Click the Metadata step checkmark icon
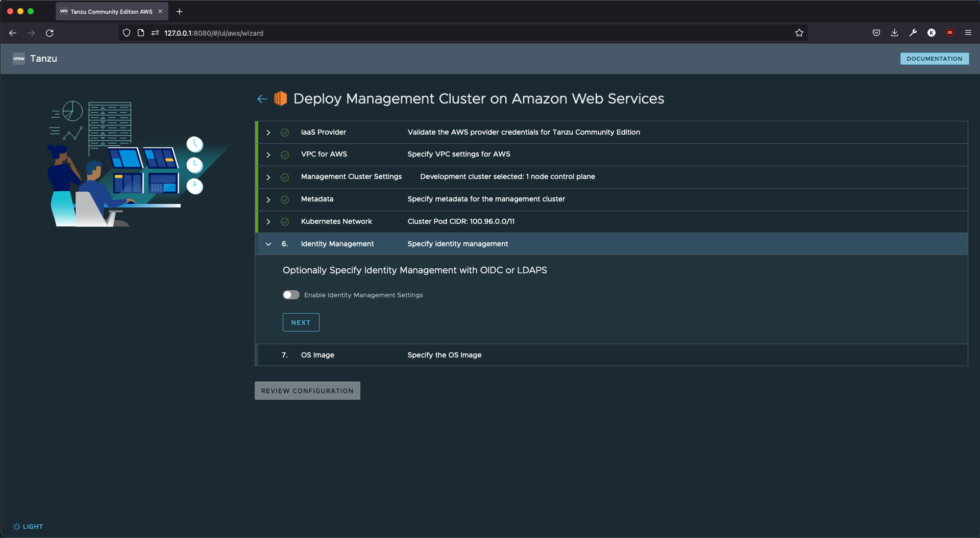 tap(285, 199)
